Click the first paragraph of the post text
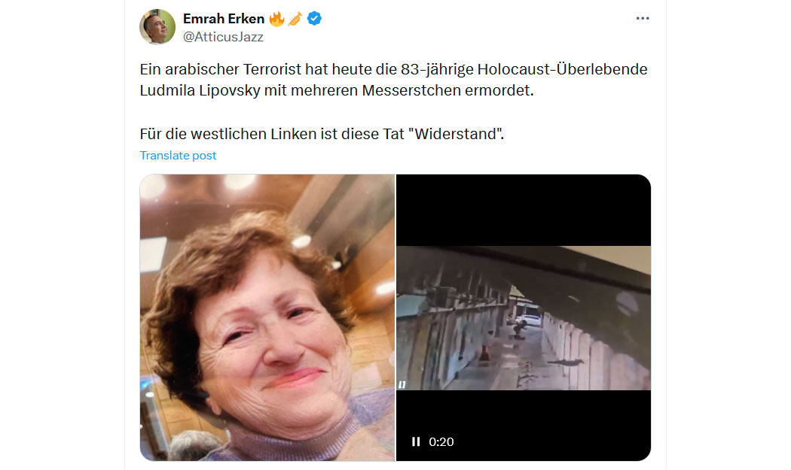 [393, 80]
